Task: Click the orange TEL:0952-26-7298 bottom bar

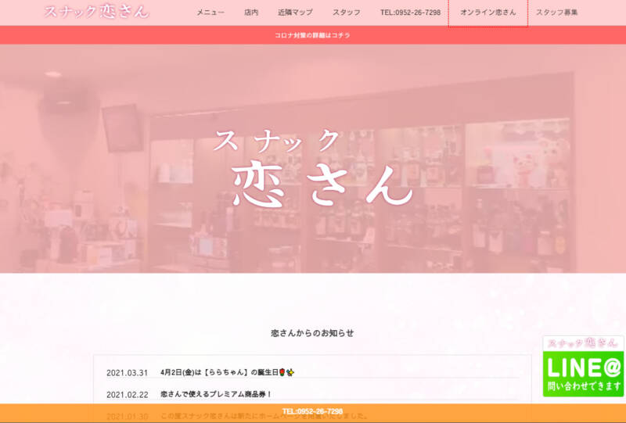Action: [x=313, y=413]
